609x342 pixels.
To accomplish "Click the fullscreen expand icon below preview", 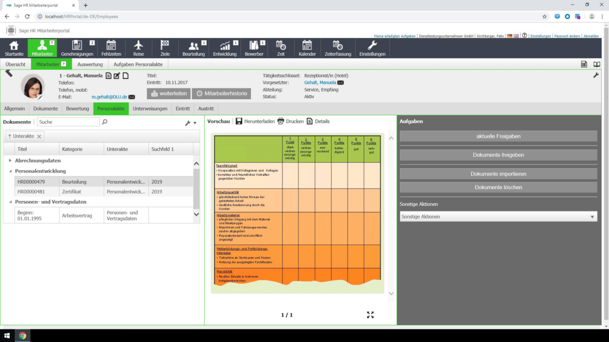I will pos(370,315).
